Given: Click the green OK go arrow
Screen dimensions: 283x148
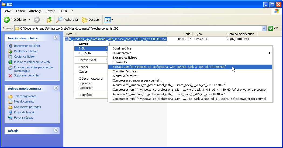Looking at the screenshot, I should pos(271,28).
